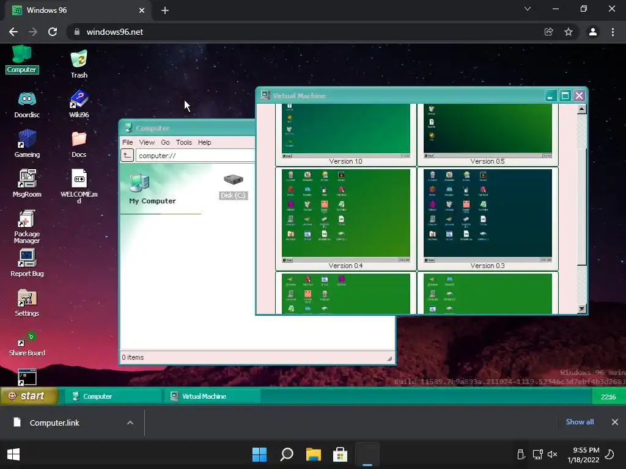Reload the windows96.net page
This screenshot has height=469, width=626.
[53, 32]
